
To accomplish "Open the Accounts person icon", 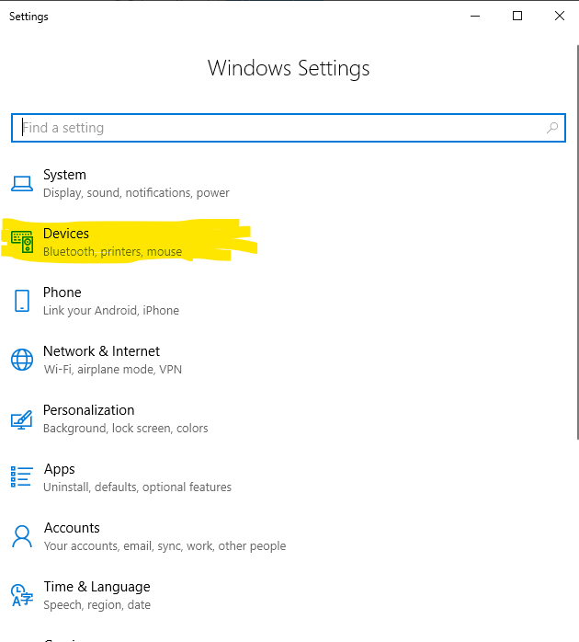I will point(22,537).
